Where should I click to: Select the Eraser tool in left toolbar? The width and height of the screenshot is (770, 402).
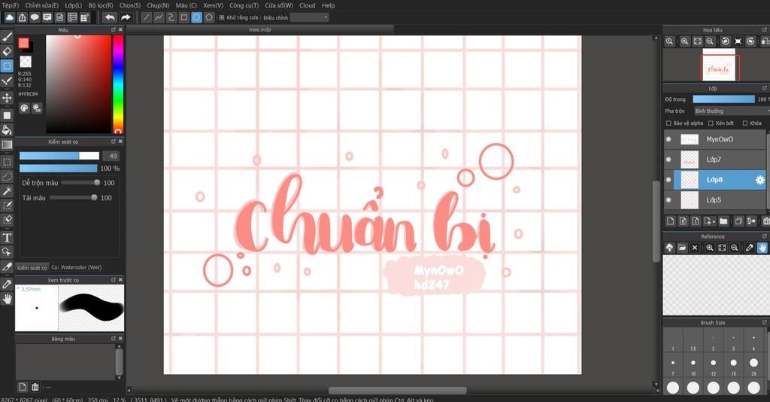pyautogui.click(x=7, y=51)
